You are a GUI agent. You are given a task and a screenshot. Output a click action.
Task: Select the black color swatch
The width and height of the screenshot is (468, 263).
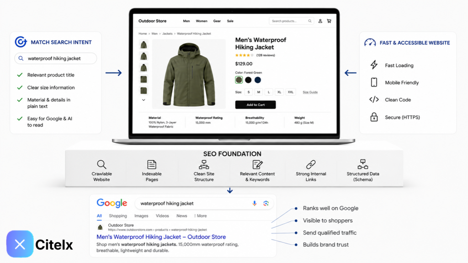(248, 80)
